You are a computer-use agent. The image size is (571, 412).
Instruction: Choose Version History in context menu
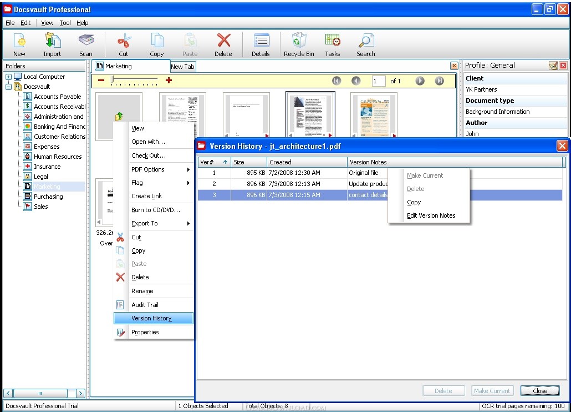(x=154, y=318)
